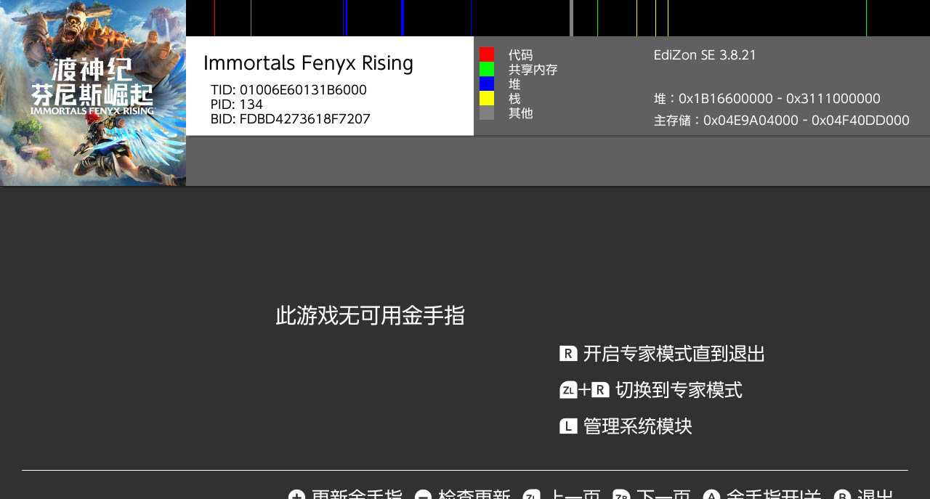Viewport: 930px width, 499px height.
Task: Click the 其他 legend label
Action: [521, 113]
